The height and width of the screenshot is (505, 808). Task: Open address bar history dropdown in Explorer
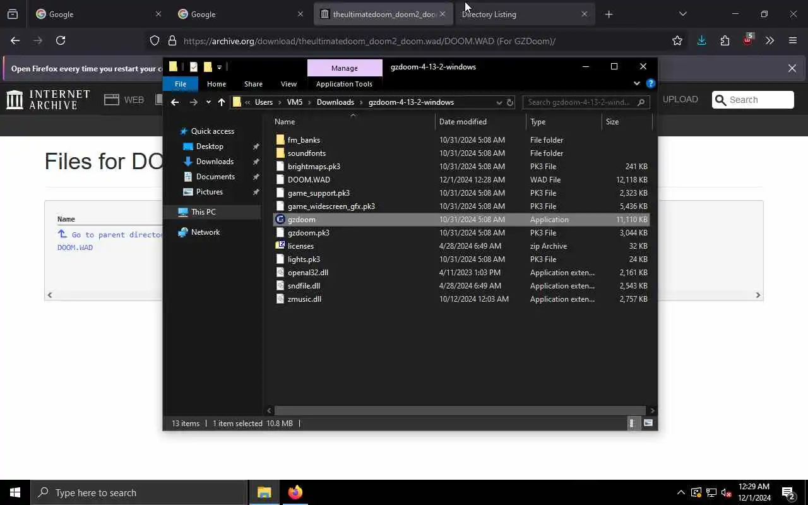[x=499, y=102]
